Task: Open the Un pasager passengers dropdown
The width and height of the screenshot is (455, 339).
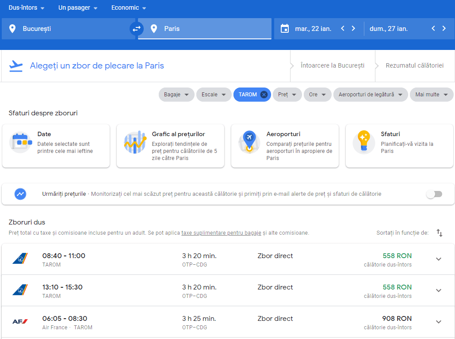Action: tap(78, 8)
